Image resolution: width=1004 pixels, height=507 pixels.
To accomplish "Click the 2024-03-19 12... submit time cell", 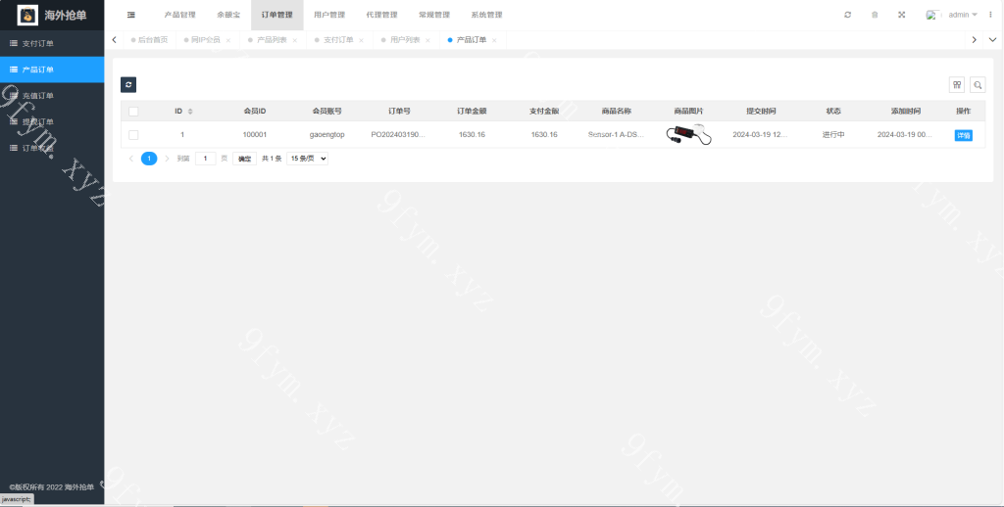I will click(x=760, y=135).
